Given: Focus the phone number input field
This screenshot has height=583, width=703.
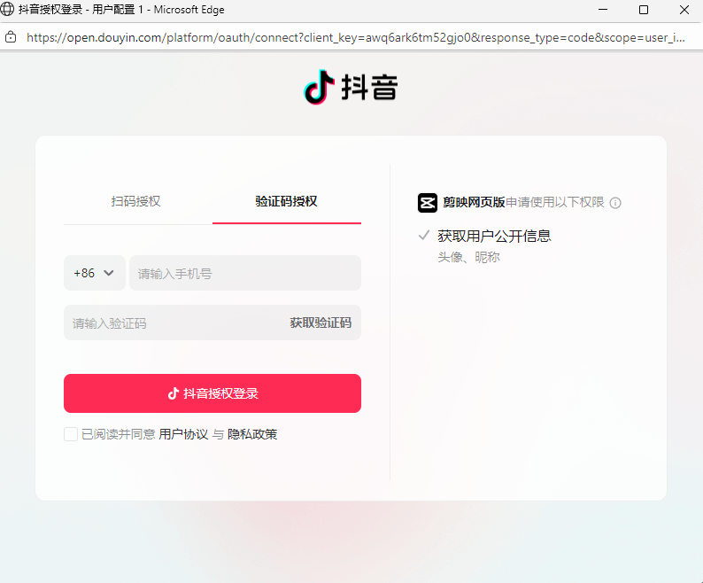Looking at the screenshot, I should point(245,273).
